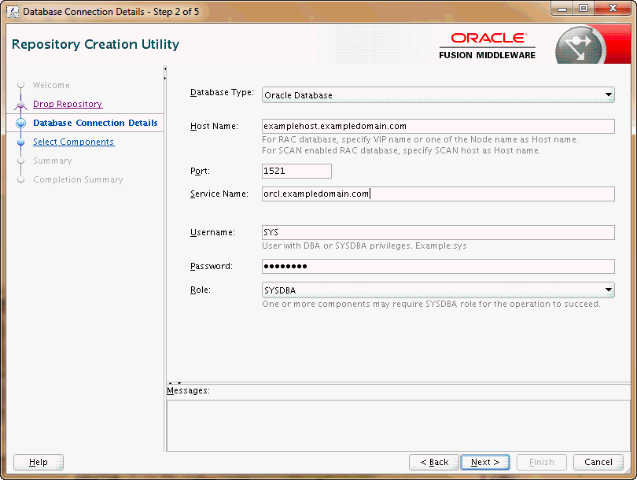Click the Summary step label
This screenshot has width=637, height=480.
(x=53, y=161)
